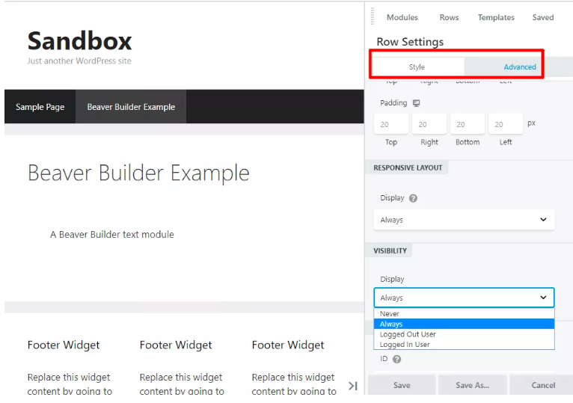The width and height of the screenshot is (573, 403).
Task: Cancel the row settings changes
Action: pos(543,385)
